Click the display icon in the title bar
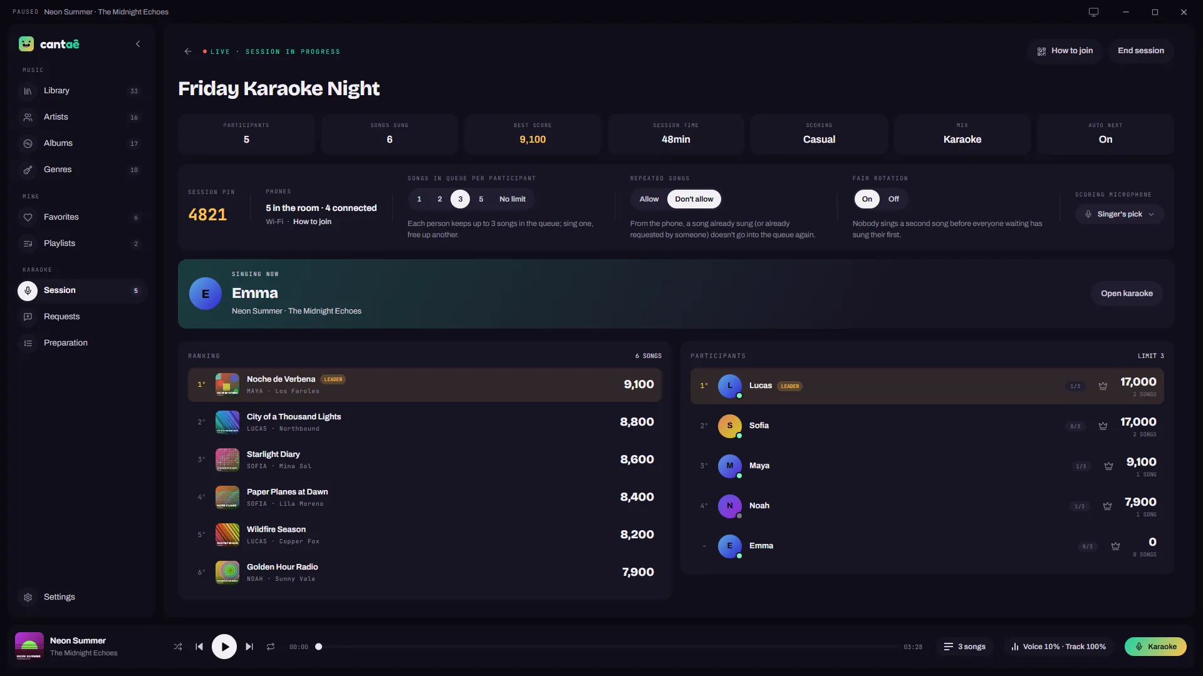Screen dimensions: 1203x676 coord(1093,12)
